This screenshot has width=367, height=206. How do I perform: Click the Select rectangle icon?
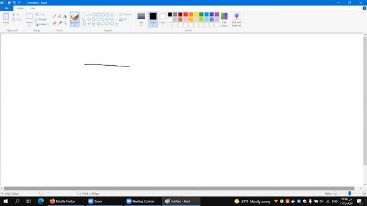click(x=29, y=17)
